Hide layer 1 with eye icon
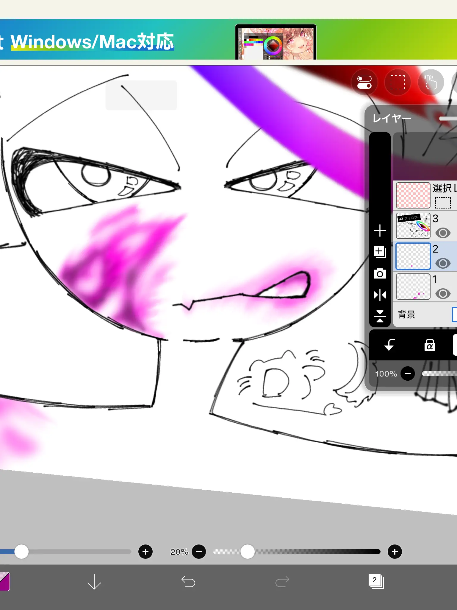This screenshot has width=457, height=610. pyautogui.click(x=443, y=294)
